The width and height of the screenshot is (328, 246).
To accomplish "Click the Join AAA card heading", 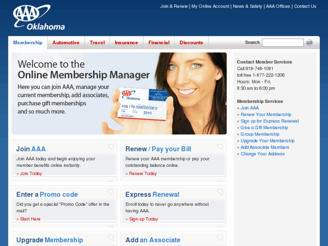I will 31,149.
